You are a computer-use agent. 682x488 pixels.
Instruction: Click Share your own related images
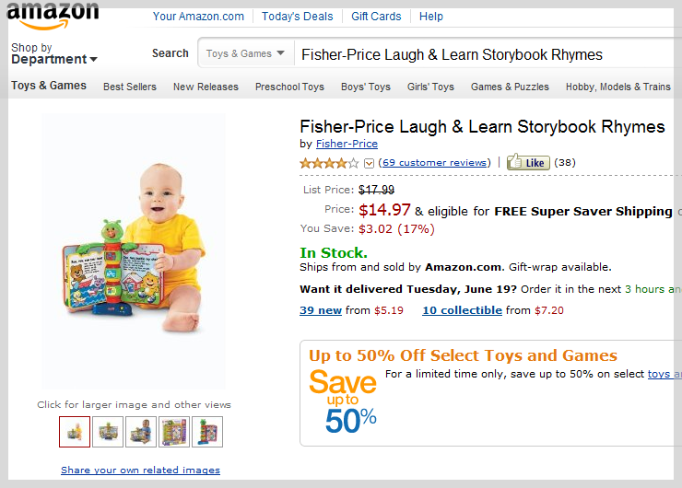[x=140, y=470]
